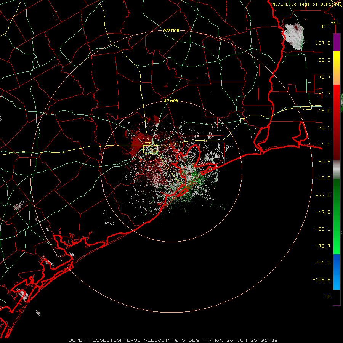
Task: Click the 50 NMI range ring label
Action: pyautogui.click(x=171, y=101)
